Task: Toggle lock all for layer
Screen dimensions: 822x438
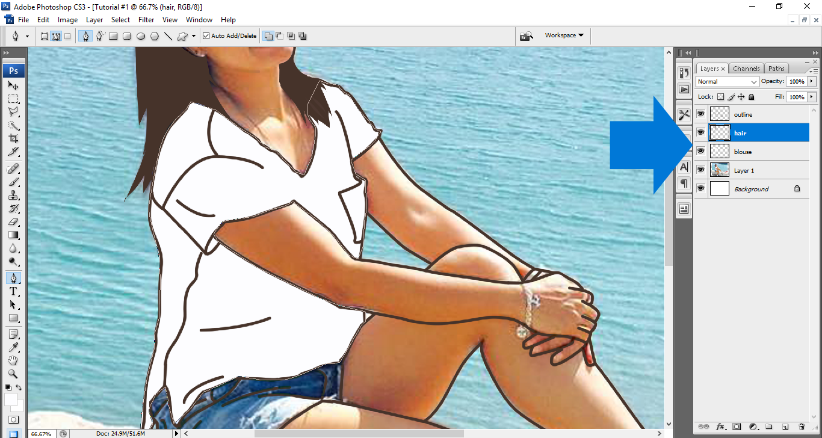Action: click(752, 96)
